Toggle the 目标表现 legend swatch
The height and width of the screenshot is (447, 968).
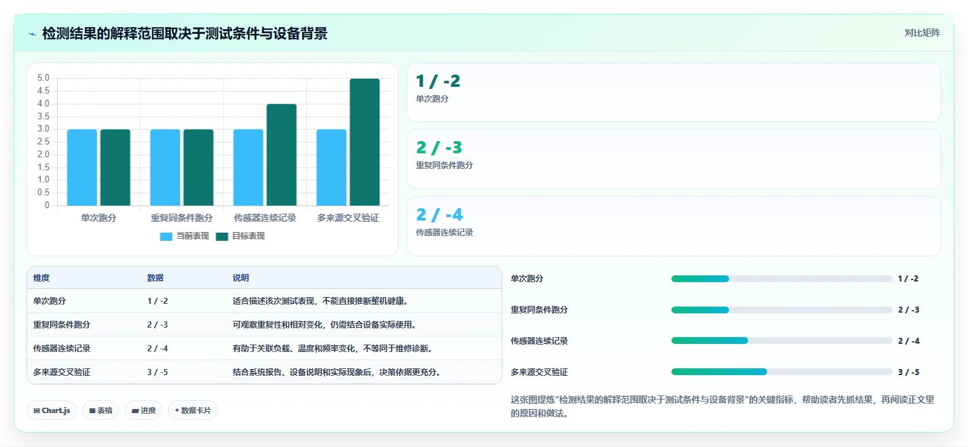click(x=222, y=236)
